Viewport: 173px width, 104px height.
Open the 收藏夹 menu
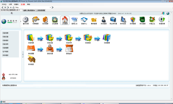[x=16, y=4]
